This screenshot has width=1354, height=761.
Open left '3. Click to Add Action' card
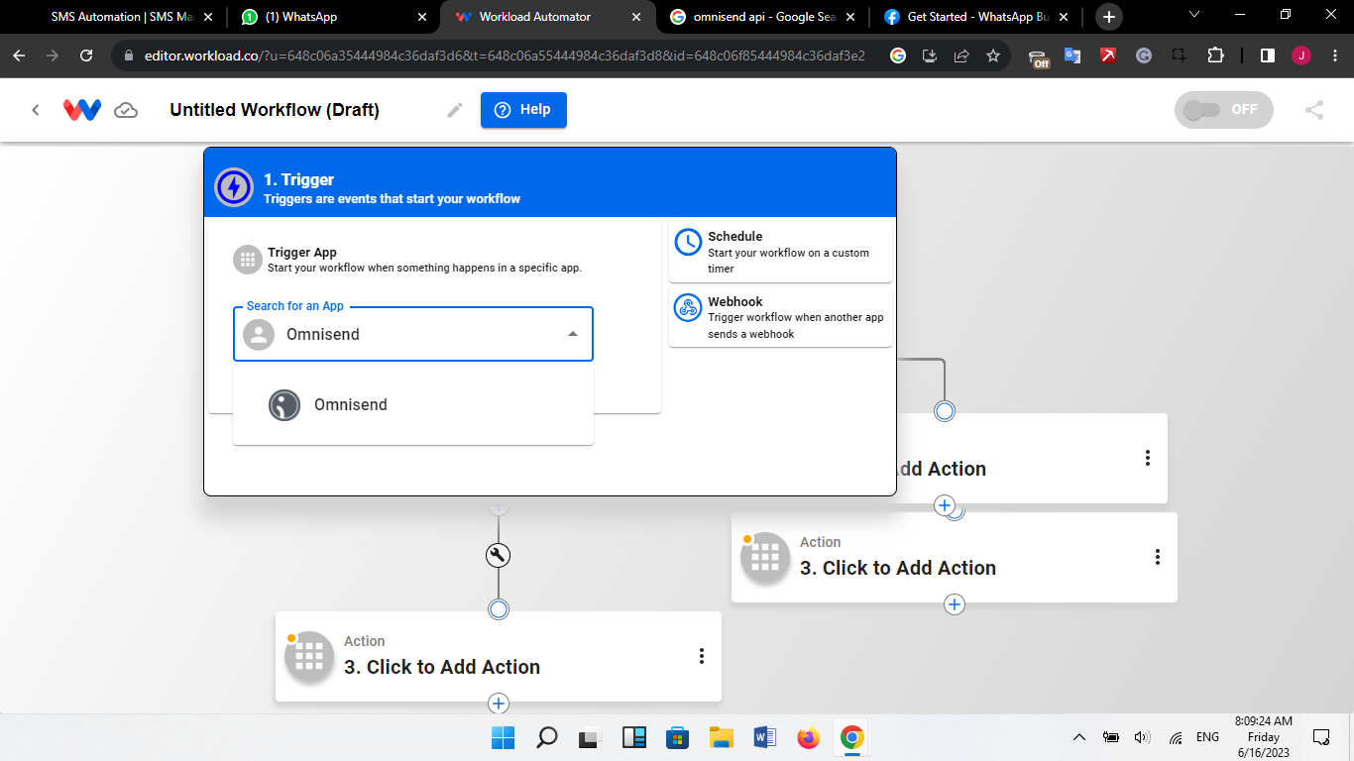tap(499, 656)
